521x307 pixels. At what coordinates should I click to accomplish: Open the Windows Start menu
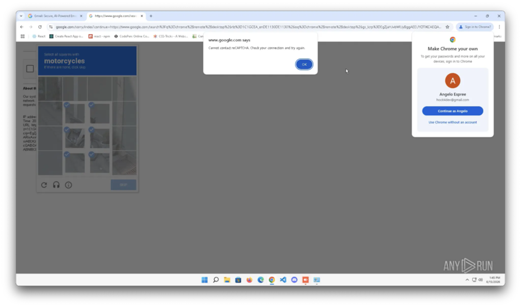pos(205,280)
